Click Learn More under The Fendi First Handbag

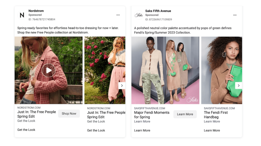click(x=212, y=121)
